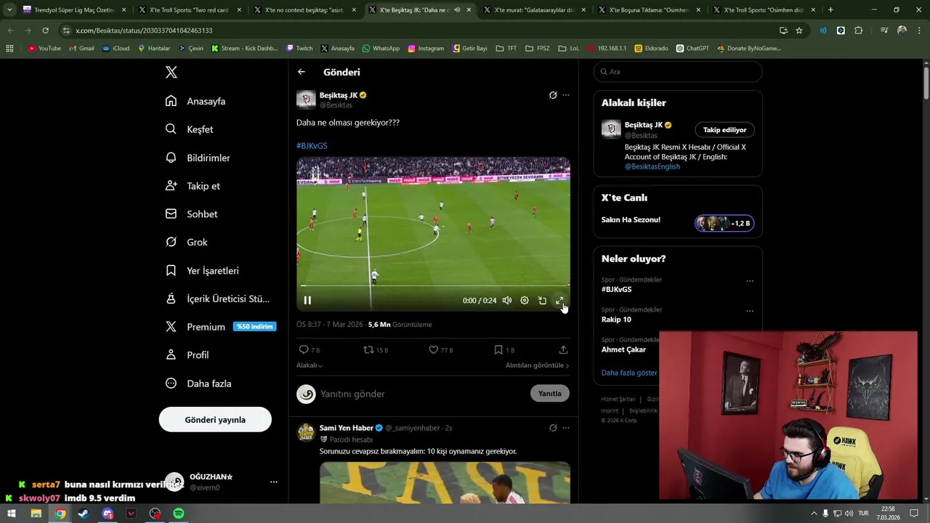Screen dimensions: 930x523
Task: Switch to Boşuna Tıklama Osimhen tab
Action: (x=648, y=10)
